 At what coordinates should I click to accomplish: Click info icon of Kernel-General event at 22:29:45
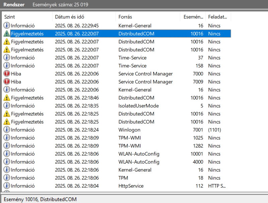[x=7, y=26]
